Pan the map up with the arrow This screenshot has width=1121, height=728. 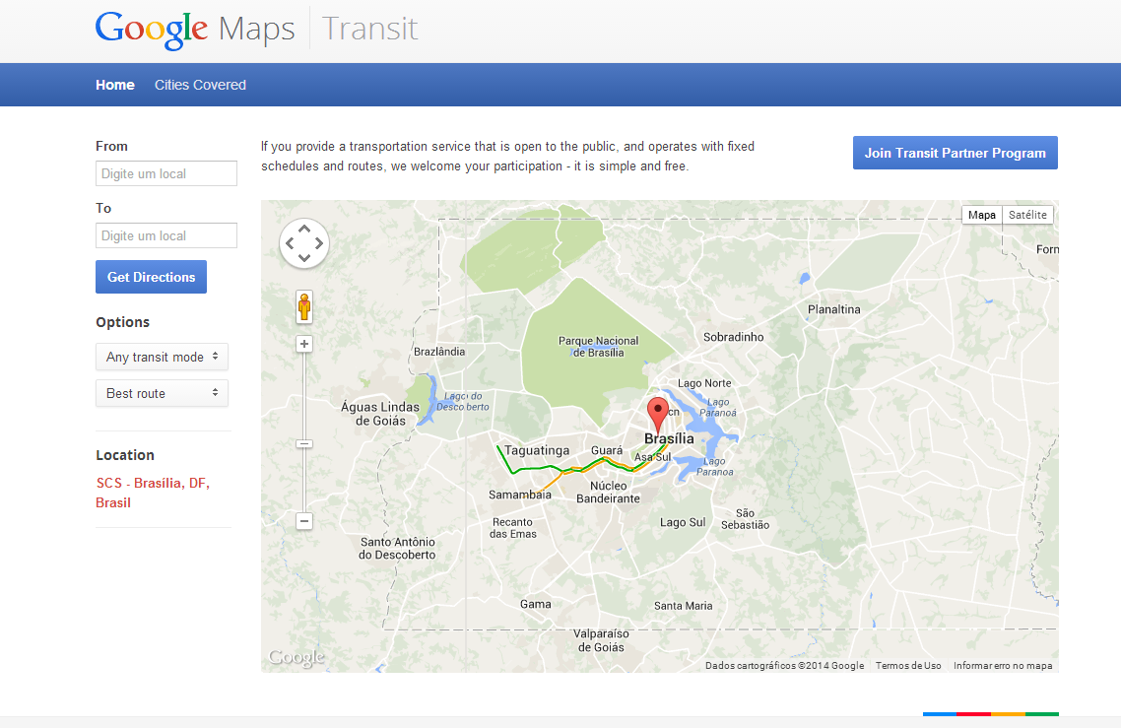point(304,229)
